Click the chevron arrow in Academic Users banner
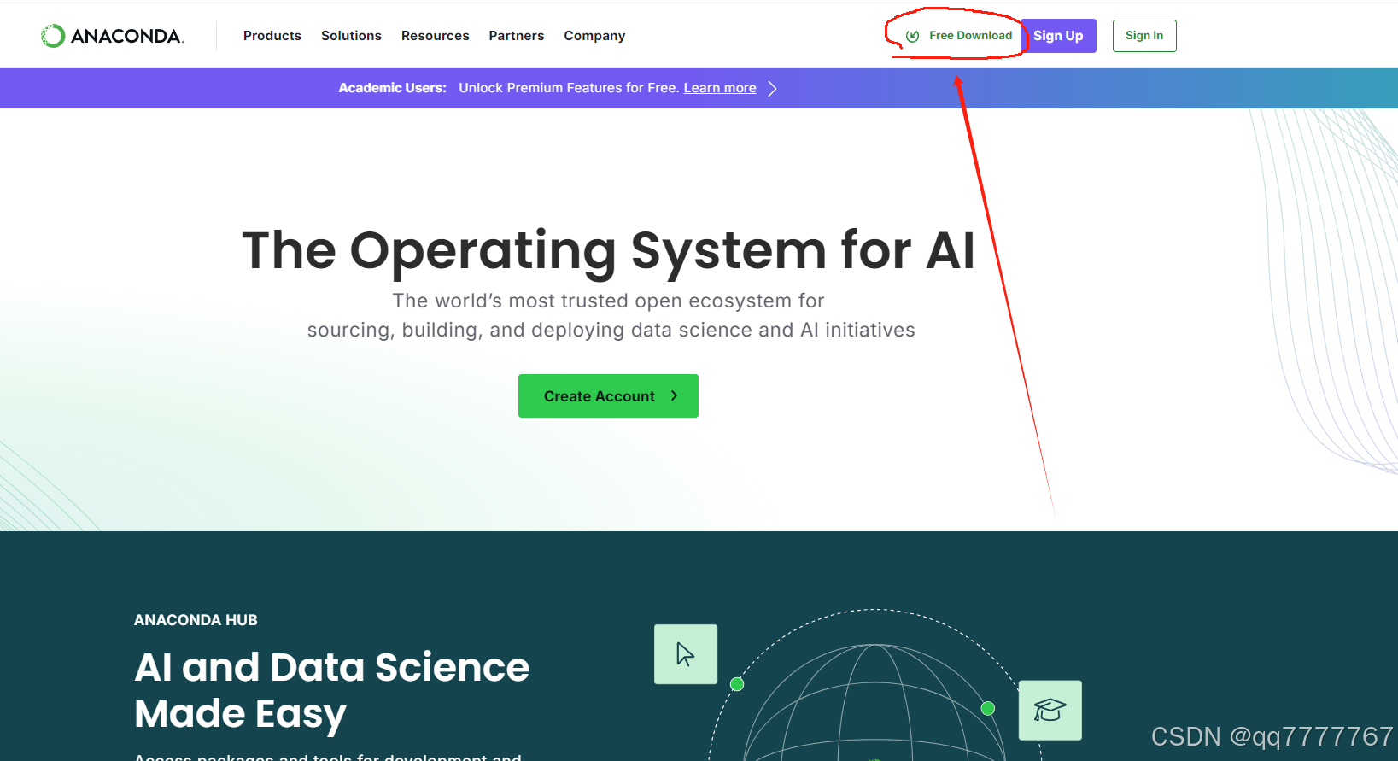Viewport: 1398px width, 761px height. coord(772,89)
